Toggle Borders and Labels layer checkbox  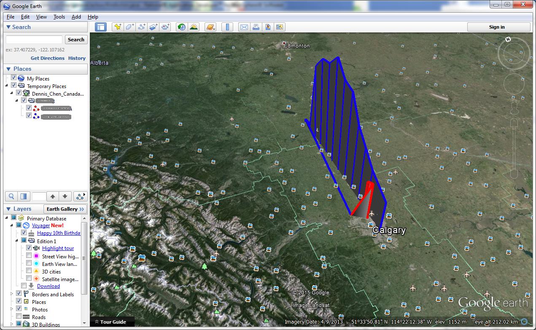(x=19, y=294)
